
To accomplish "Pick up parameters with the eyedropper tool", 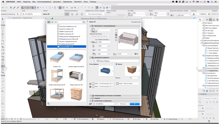I will [14, 8].
